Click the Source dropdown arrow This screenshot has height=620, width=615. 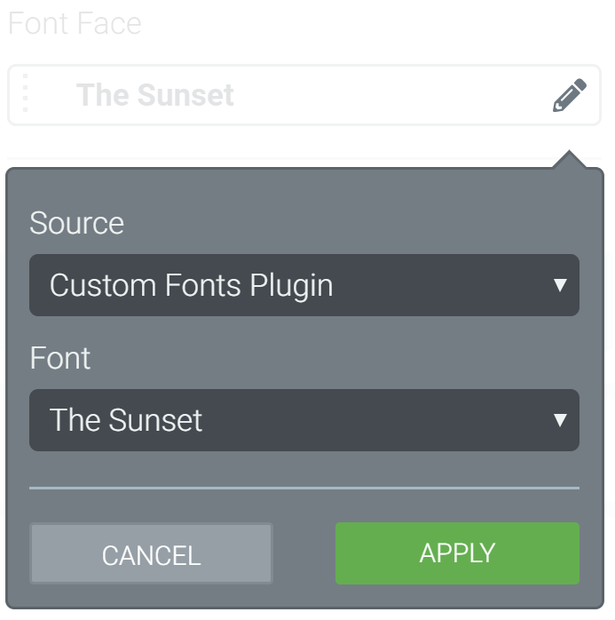[x=560, y=285]
